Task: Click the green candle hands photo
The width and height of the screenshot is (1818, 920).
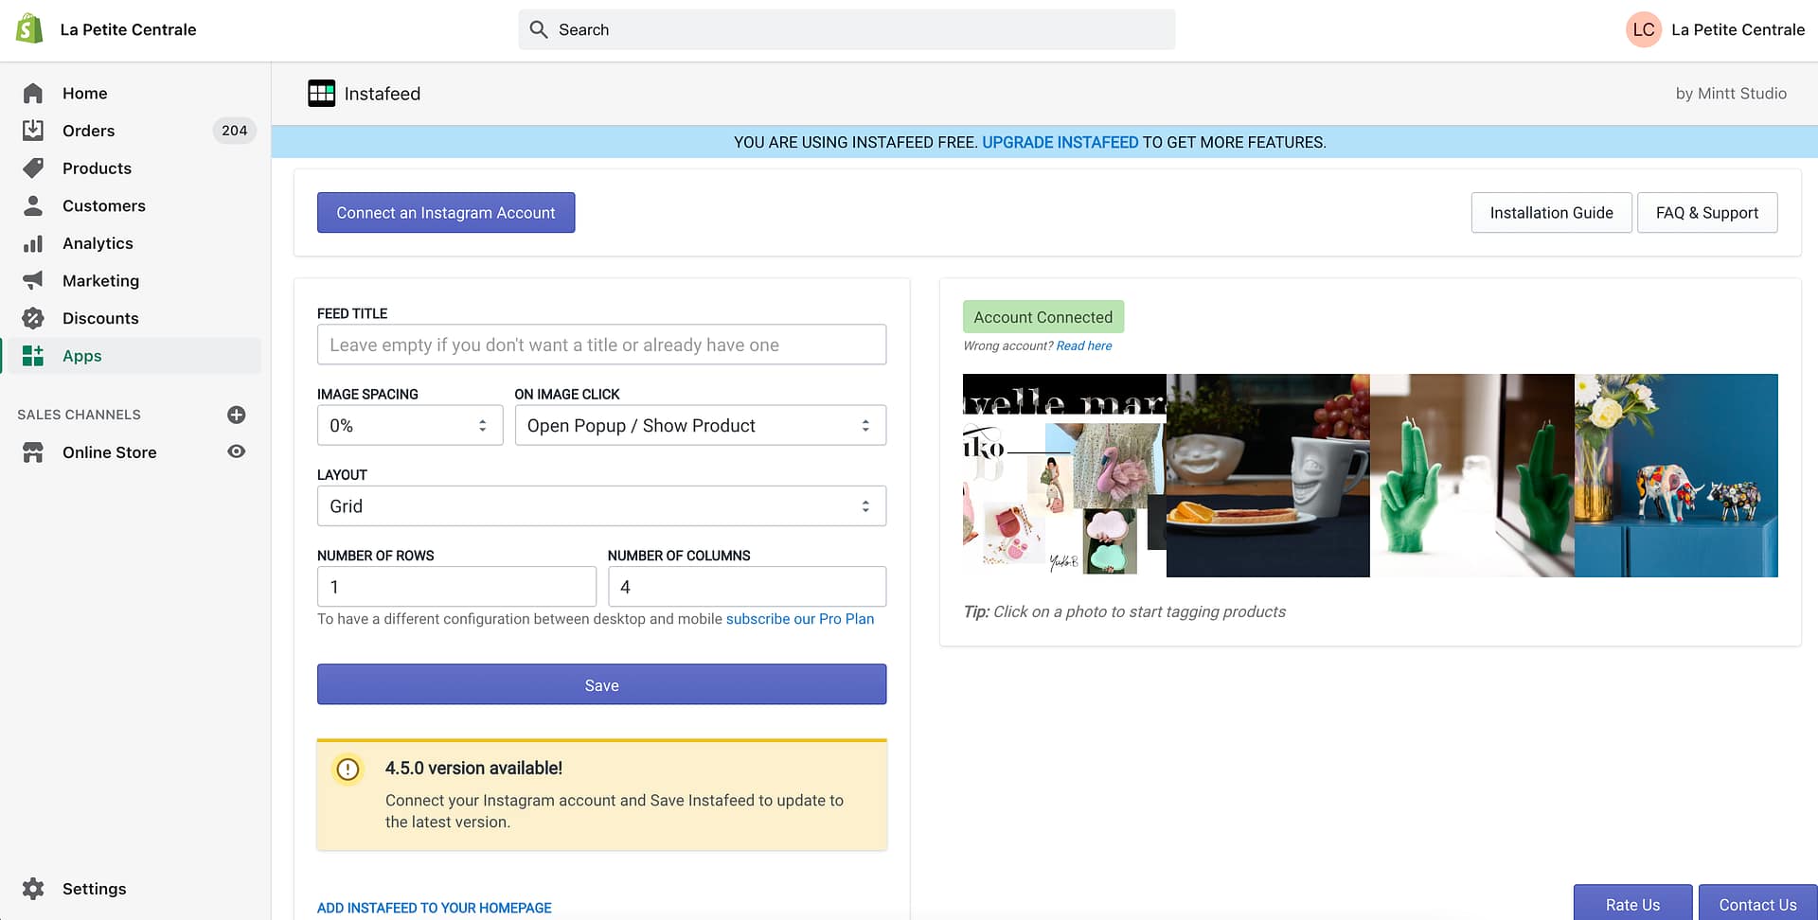Action: 1471,475
